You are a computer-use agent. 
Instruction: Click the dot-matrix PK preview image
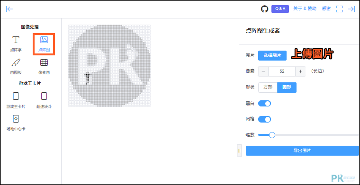109,66
